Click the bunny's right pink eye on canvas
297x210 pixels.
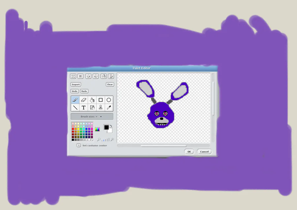coord(165,114)
